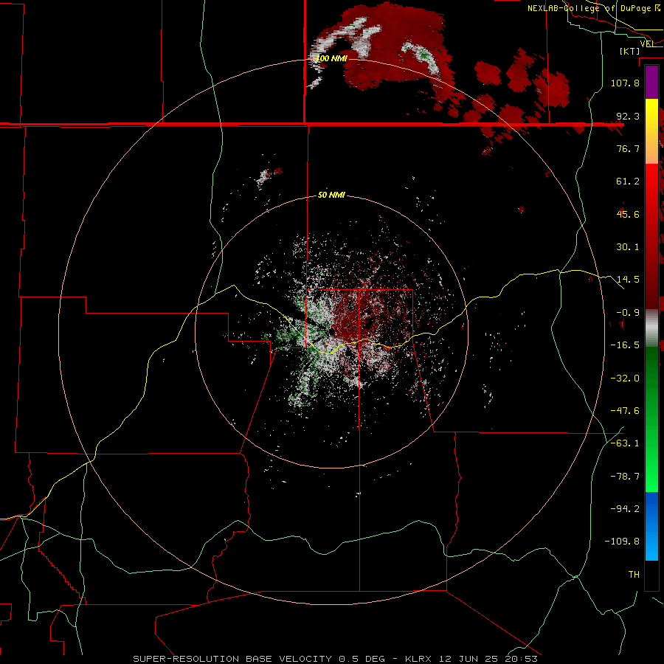Click the VEL product label
This screenshot has width=664, height=664.
click(x=647, y=44)
